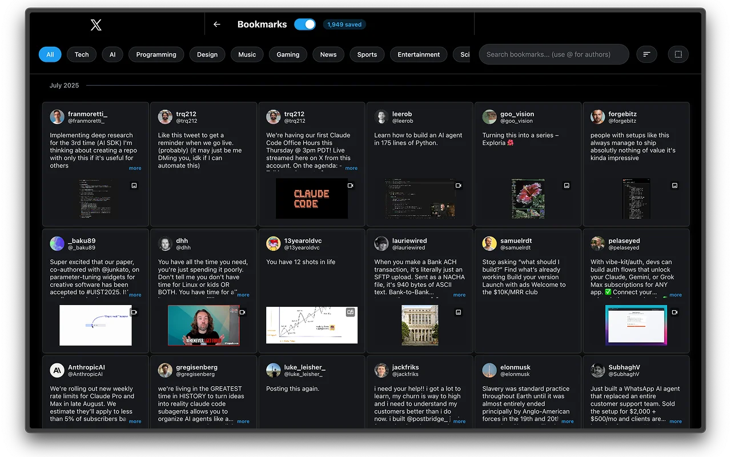Open dhh profile avatar
731x457 pixels.
(165, 244)
